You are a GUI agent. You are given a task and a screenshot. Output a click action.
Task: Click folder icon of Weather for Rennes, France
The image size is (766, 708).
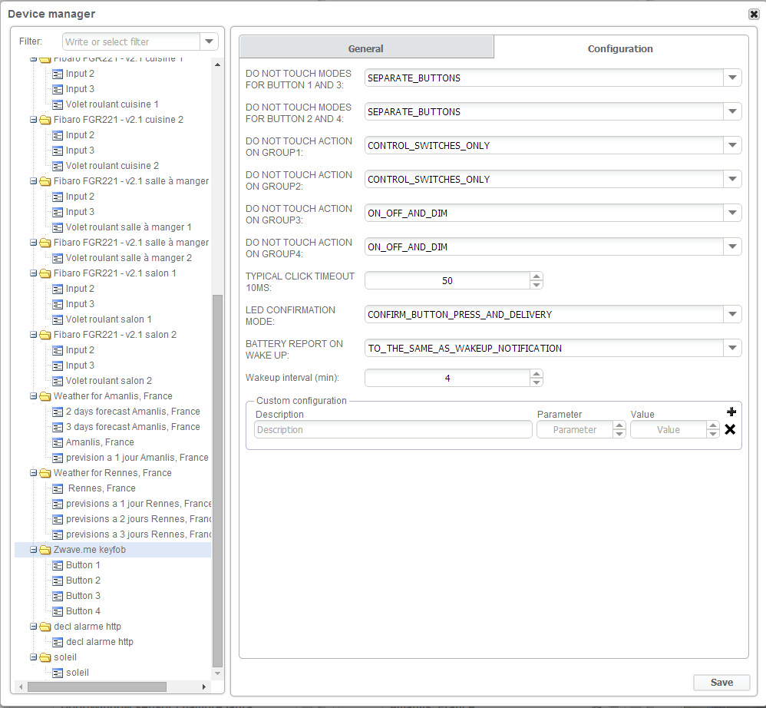coord(45,473)
